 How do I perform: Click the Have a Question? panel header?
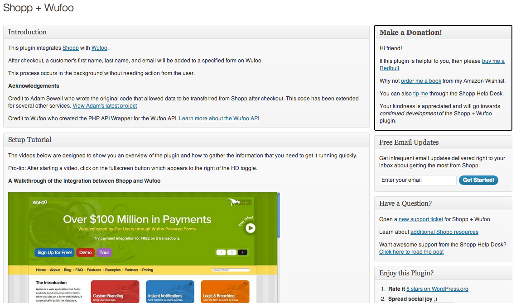(443, 204)
